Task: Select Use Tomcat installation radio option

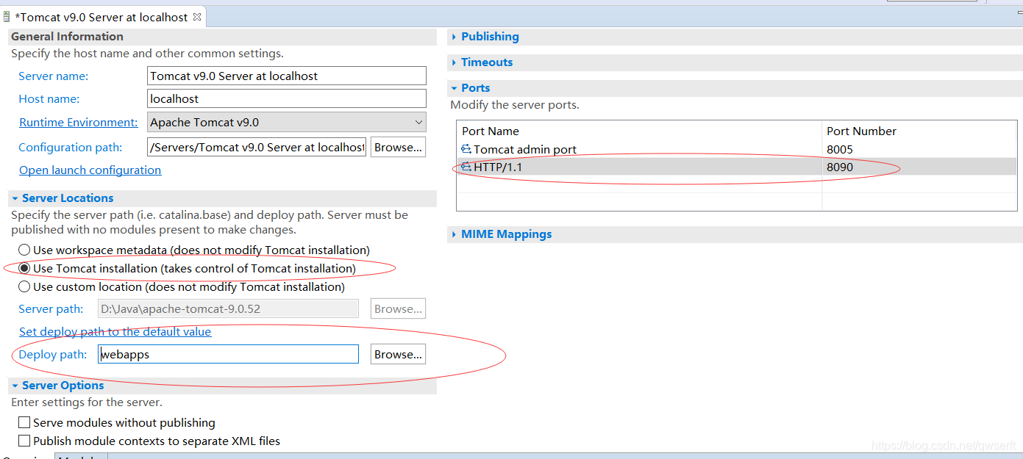Action: 25,268
